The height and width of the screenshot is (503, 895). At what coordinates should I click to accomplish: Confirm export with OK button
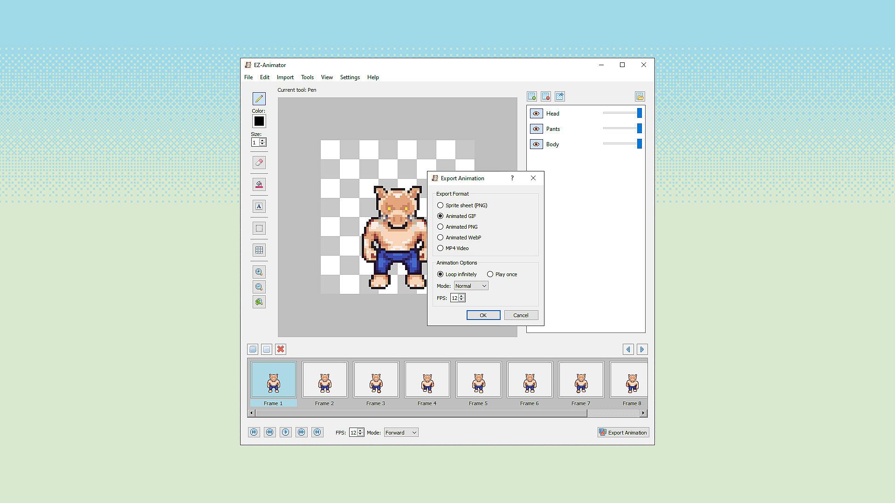(x=483, y=315)
